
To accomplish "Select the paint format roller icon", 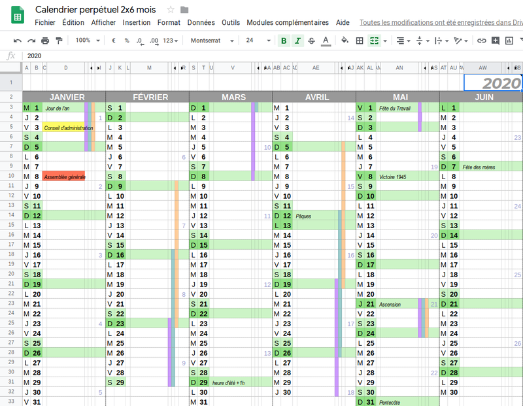I will [x=59, y=41].
